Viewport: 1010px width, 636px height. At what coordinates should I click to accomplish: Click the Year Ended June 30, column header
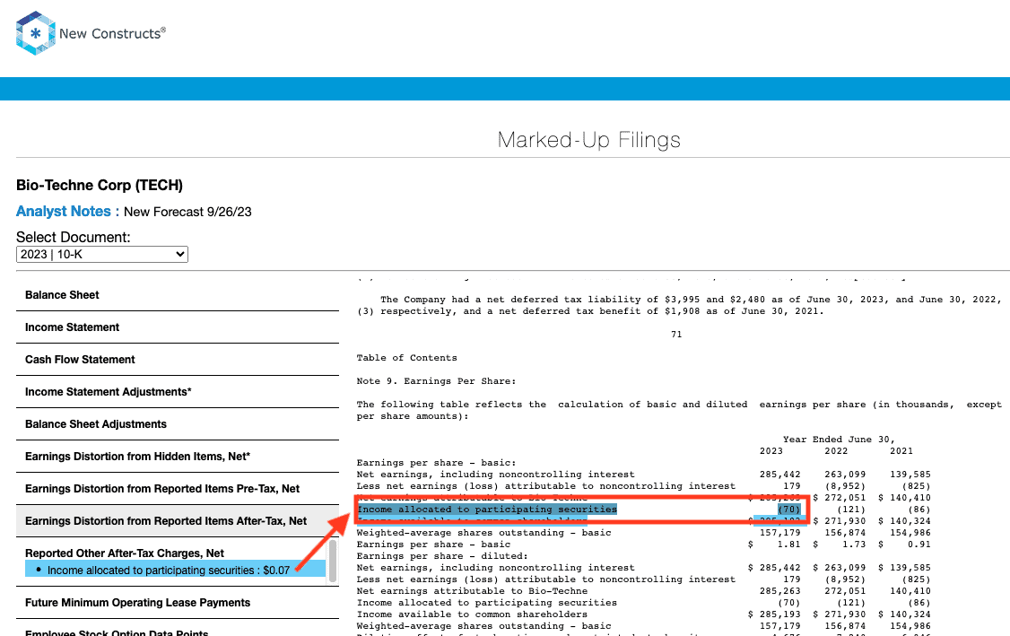(840, 439)
